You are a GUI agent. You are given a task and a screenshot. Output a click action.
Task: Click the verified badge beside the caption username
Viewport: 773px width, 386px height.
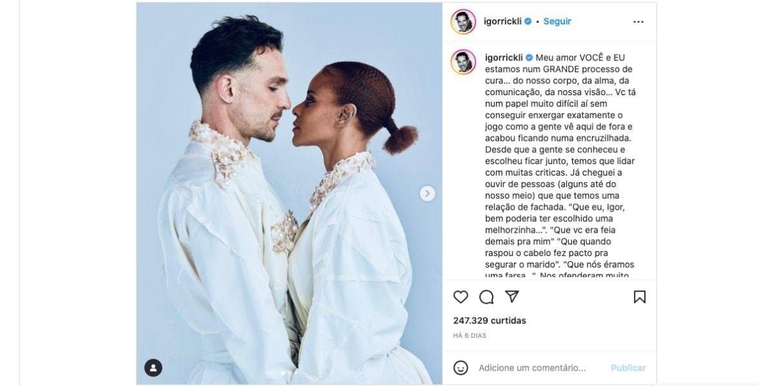pyautogui.click(x=530, y=57)
